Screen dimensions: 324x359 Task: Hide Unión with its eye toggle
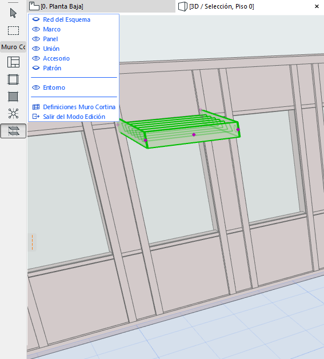(36, 49)
